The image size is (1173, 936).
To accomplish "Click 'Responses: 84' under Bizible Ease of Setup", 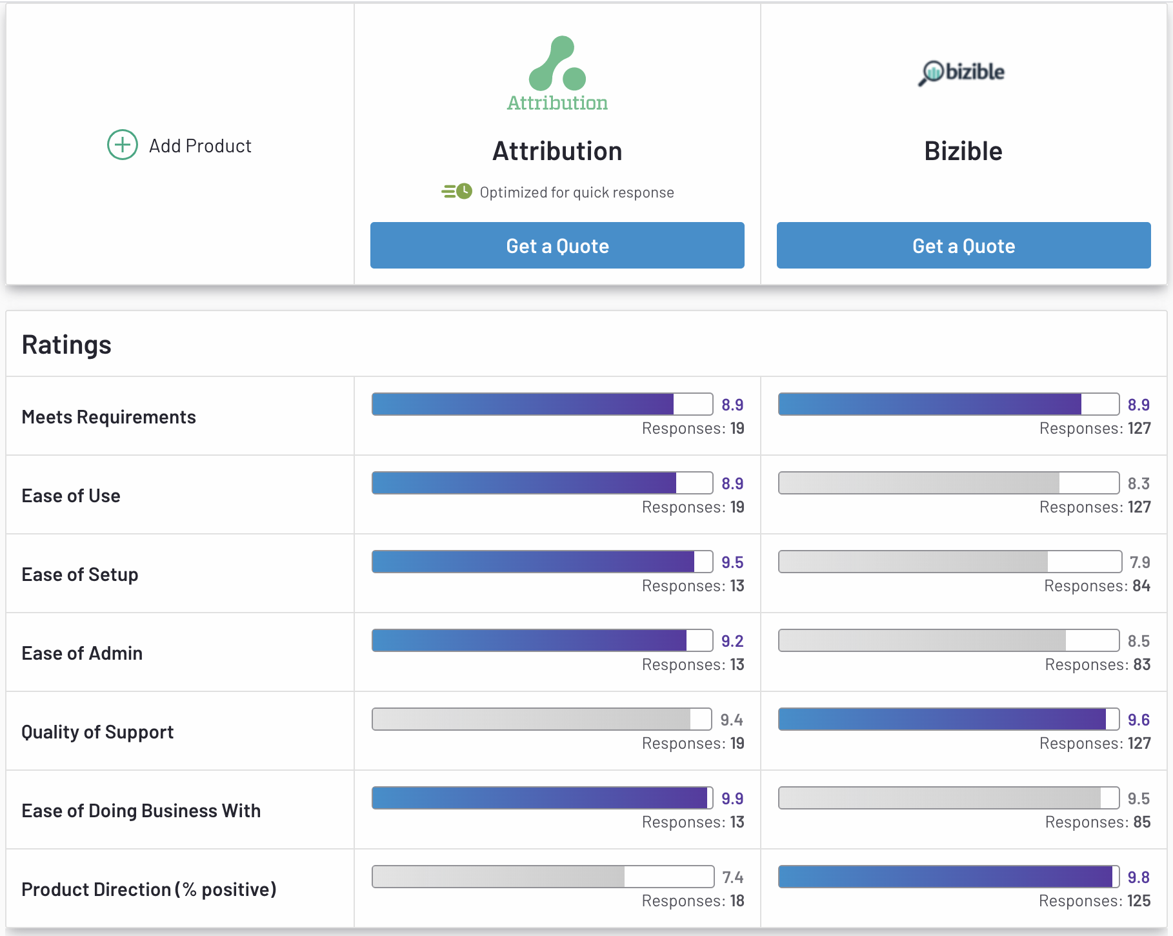I will (x=1098, y=585).
